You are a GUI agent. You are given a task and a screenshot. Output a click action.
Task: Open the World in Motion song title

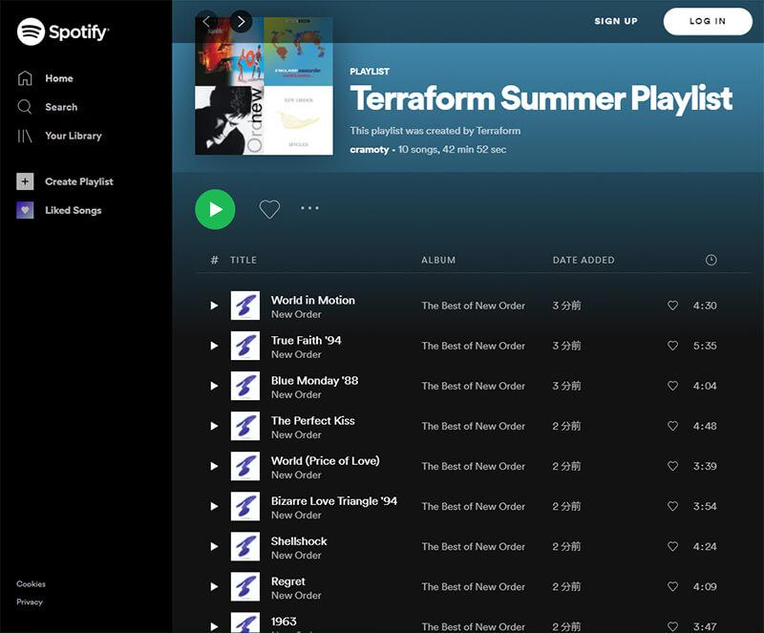313,300
